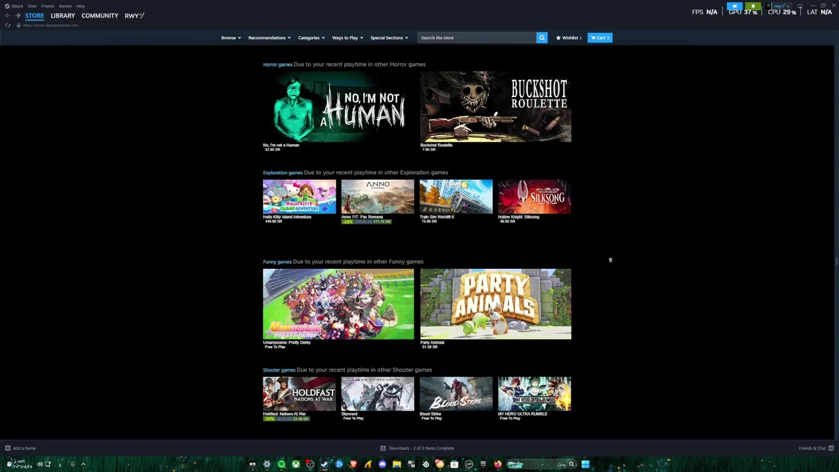Open Party Animals thumbnail
The height and width of the screenshot is (472, 839).
tap(496, 304)
